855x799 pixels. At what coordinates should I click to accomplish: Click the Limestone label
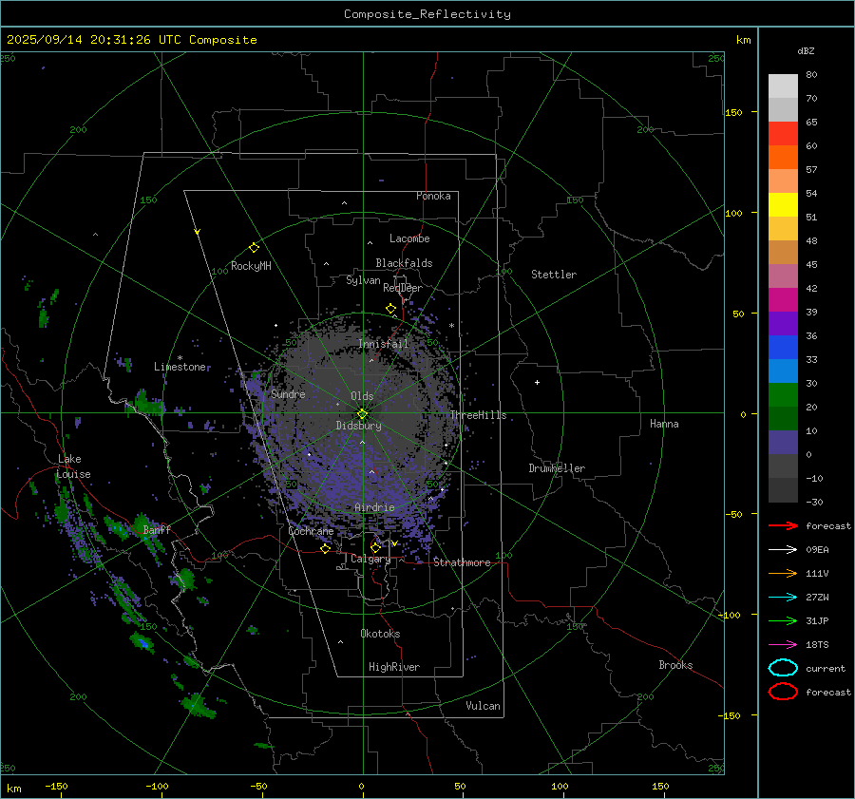pos(180,367)
